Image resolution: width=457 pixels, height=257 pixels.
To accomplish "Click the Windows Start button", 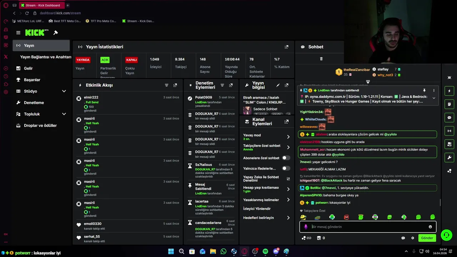I will (171, 251).
